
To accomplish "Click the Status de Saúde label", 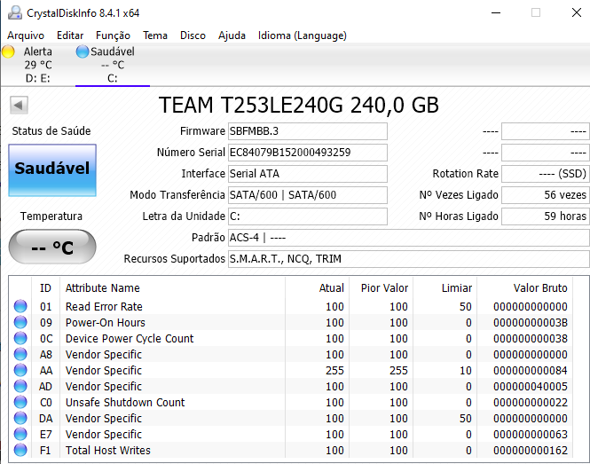I will pos(51,131).
